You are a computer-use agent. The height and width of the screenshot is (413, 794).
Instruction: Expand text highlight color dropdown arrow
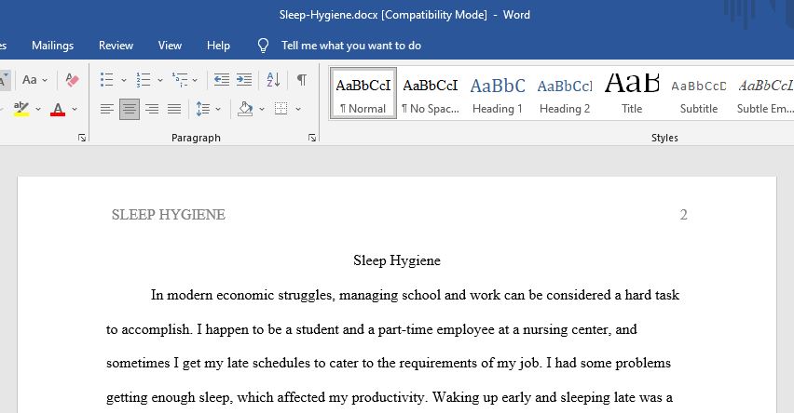[38, 109]
